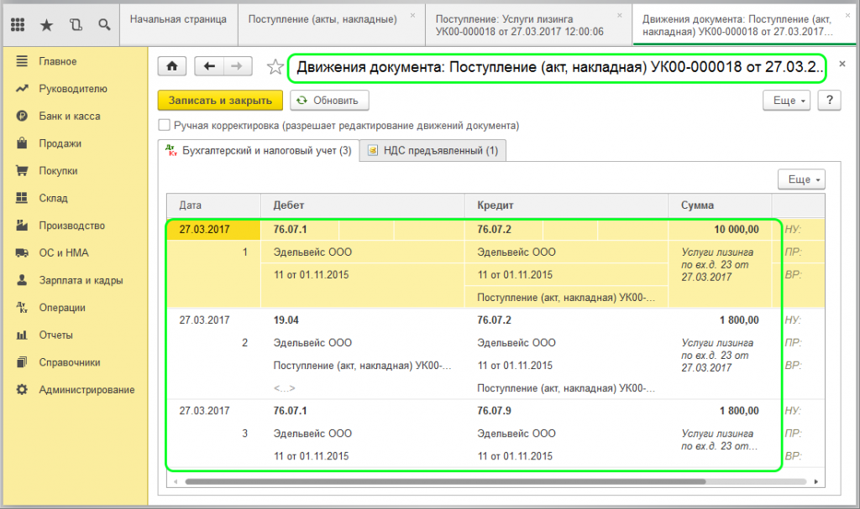Image resolution: width=860 pixels, height=509 pixels.
Task: Open the Favorites star in top bar
Action: (x=46, y=24)
